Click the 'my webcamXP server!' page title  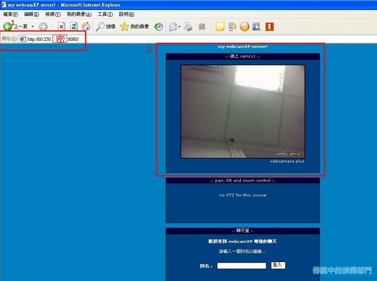(x=242, y=47)
